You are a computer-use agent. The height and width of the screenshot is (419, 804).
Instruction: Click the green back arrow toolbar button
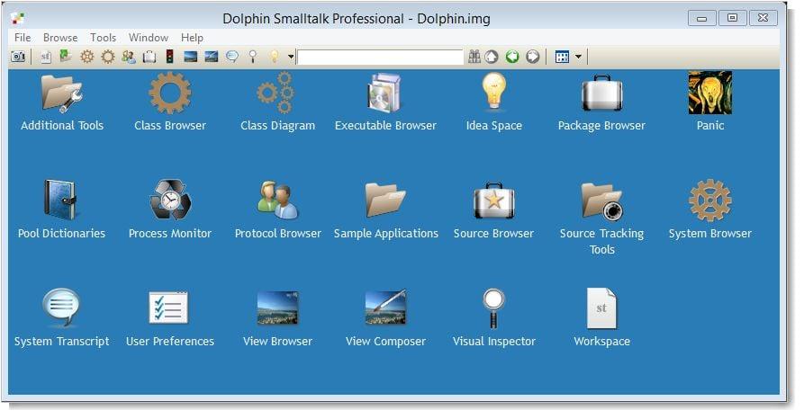tap(512, 57)
